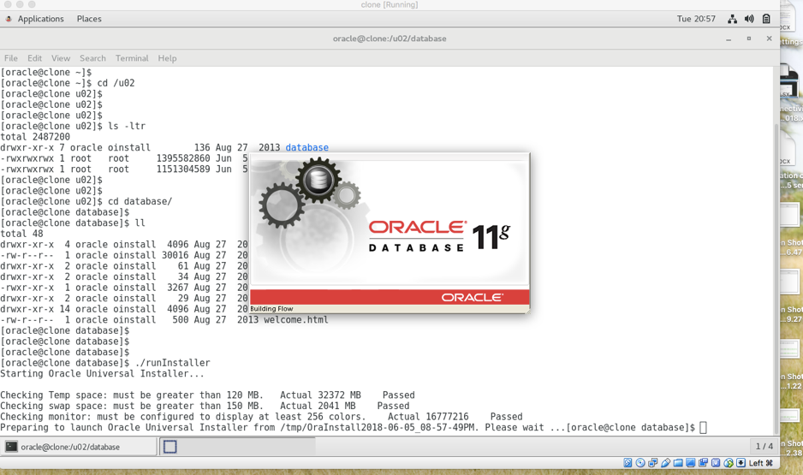This screenshot has width=803, height=475.
Task: Click the terminal cursor at the prompt
Action: [x=703, y=427]
